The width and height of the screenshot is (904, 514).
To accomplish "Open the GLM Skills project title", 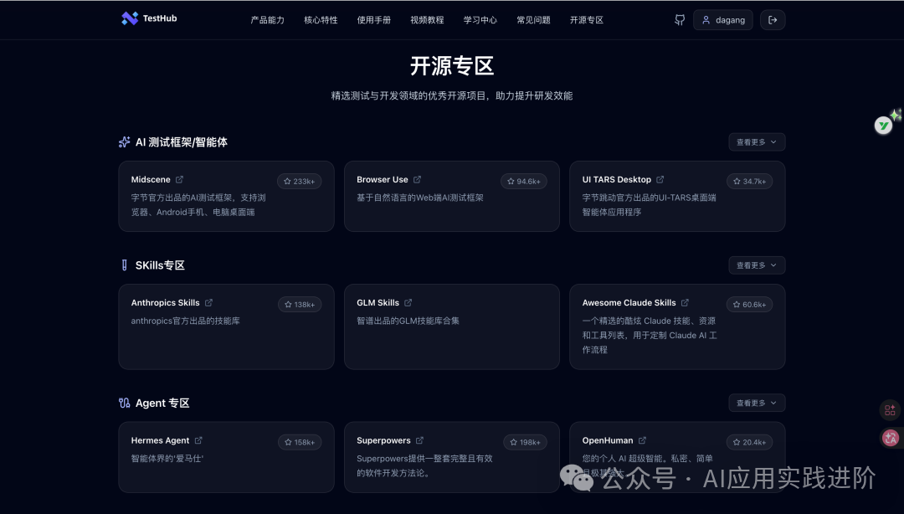I will (x=378, y=302).
